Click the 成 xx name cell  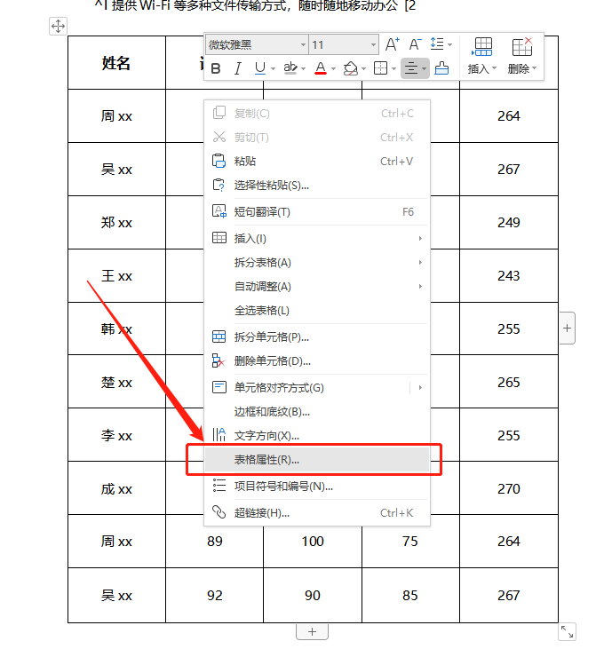116,488
